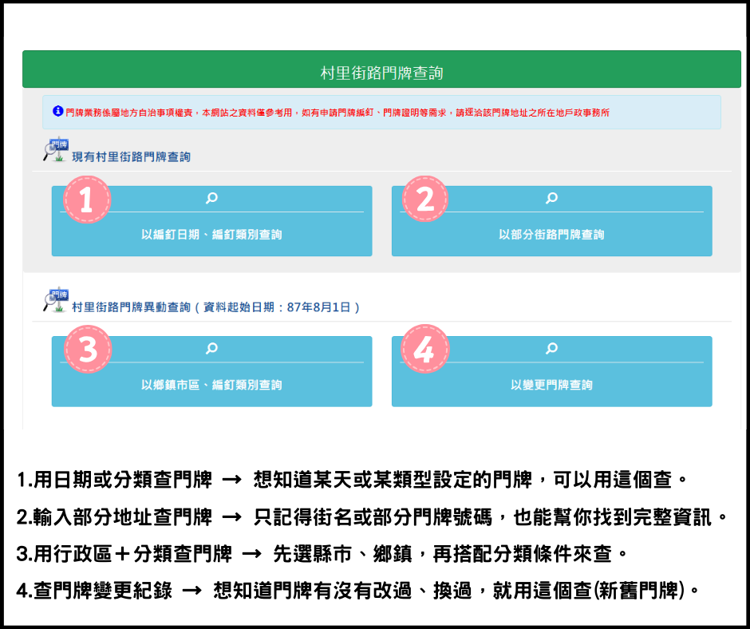Click the magnifier icon in the 以變更門牌查詢 button
This screenshot has height=629, width=750.
point(551,349)
